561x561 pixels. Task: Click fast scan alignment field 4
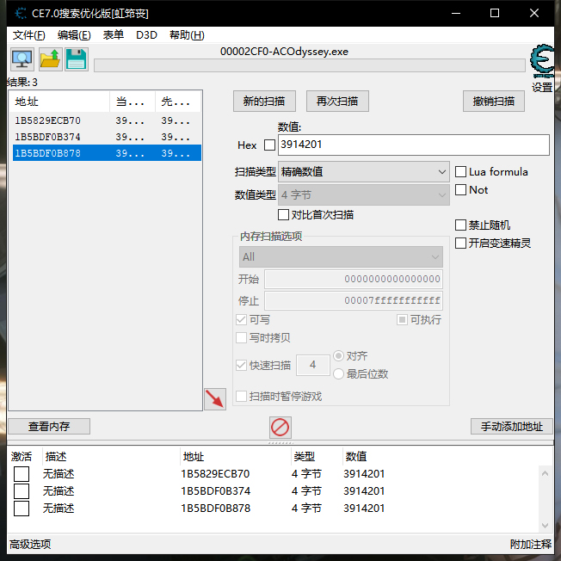click(x=313, y=365)
